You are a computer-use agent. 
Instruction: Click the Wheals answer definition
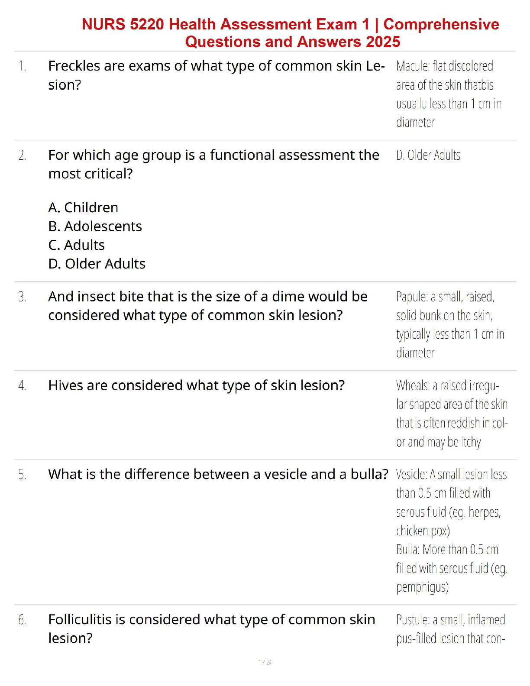(x=452, y=413)
